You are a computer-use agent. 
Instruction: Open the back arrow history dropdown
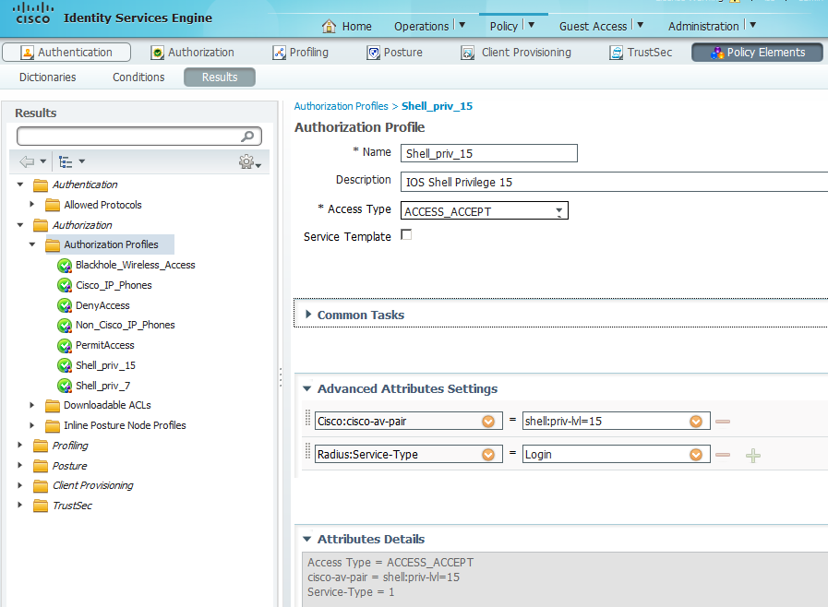43,161
